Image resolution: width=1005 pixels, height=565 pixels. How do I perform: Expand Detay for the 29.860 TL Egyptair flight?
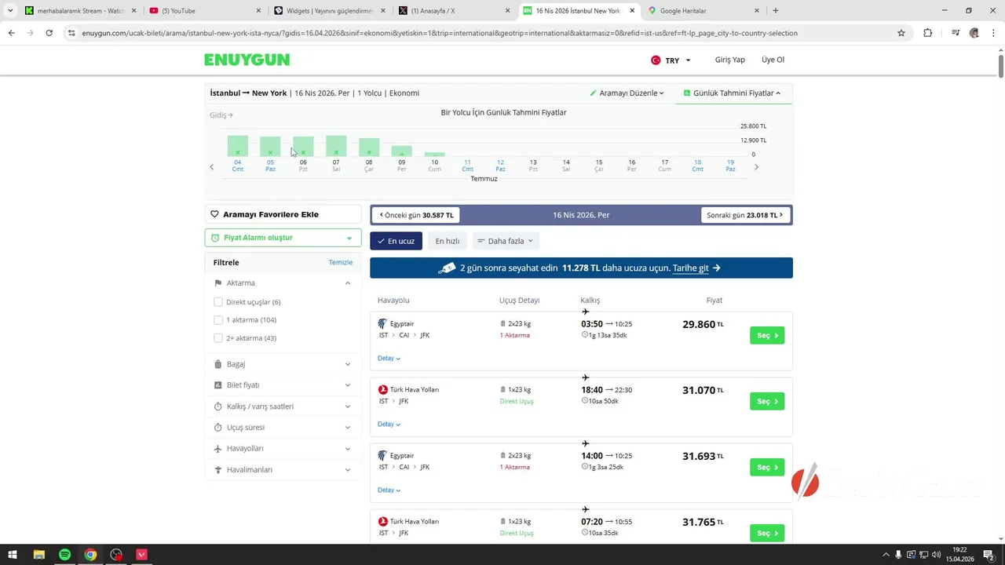[x=389, y=359]
